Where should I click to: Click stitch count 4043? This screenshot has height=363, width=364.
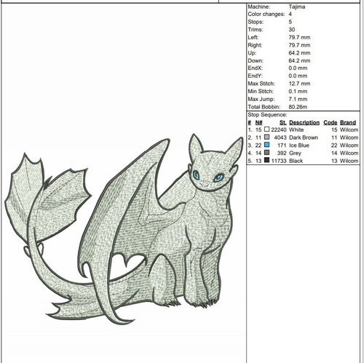tap(280, 137)
